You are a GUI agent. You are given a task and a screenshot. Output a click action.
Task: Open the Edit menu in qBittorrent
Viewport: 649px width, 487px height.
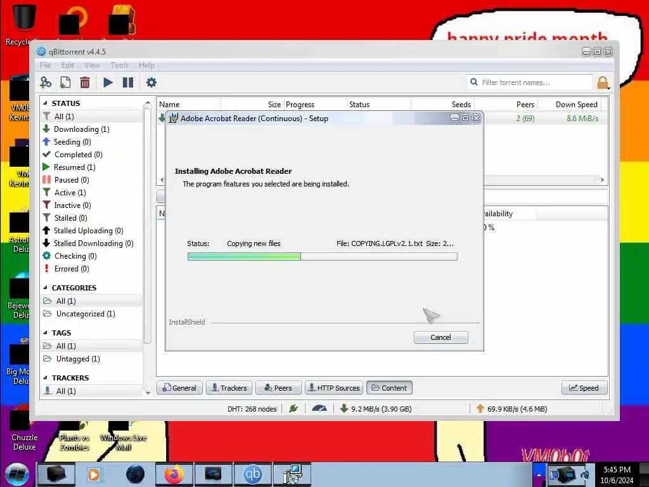[67, 65]
